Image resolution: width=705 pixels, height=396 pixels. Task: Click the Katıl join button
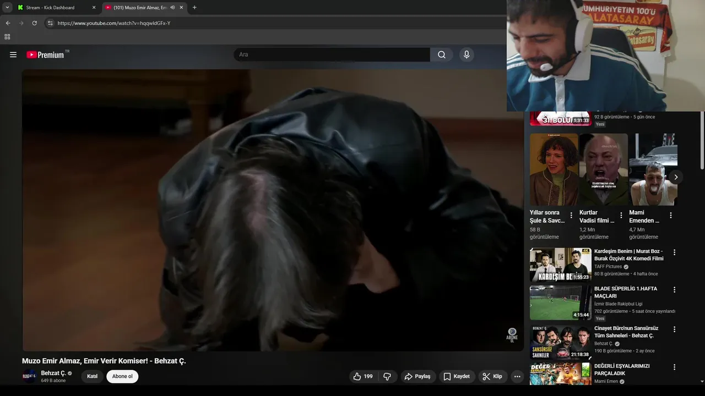click(x=93, y=376)
